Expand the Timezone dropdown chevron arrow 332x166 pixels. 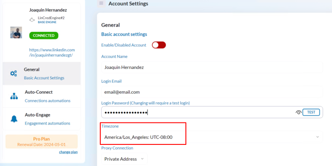tap(317, 137)
